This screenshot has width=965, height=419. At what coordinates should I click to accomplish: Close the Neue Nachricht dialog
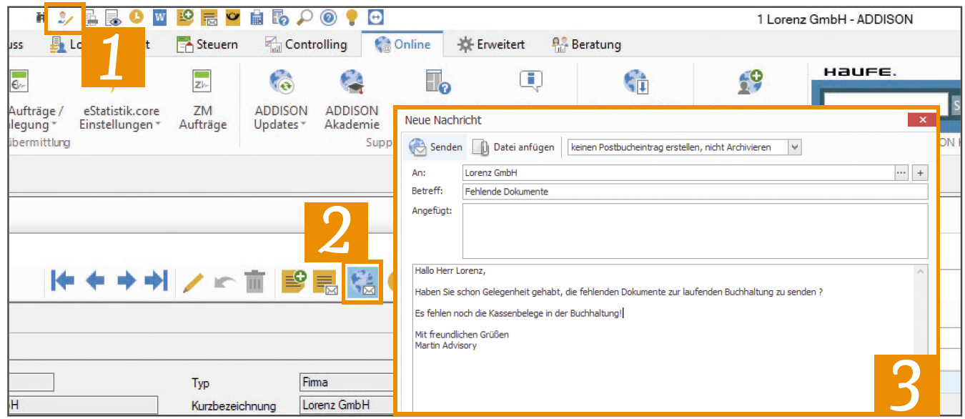tap(923, 119)
